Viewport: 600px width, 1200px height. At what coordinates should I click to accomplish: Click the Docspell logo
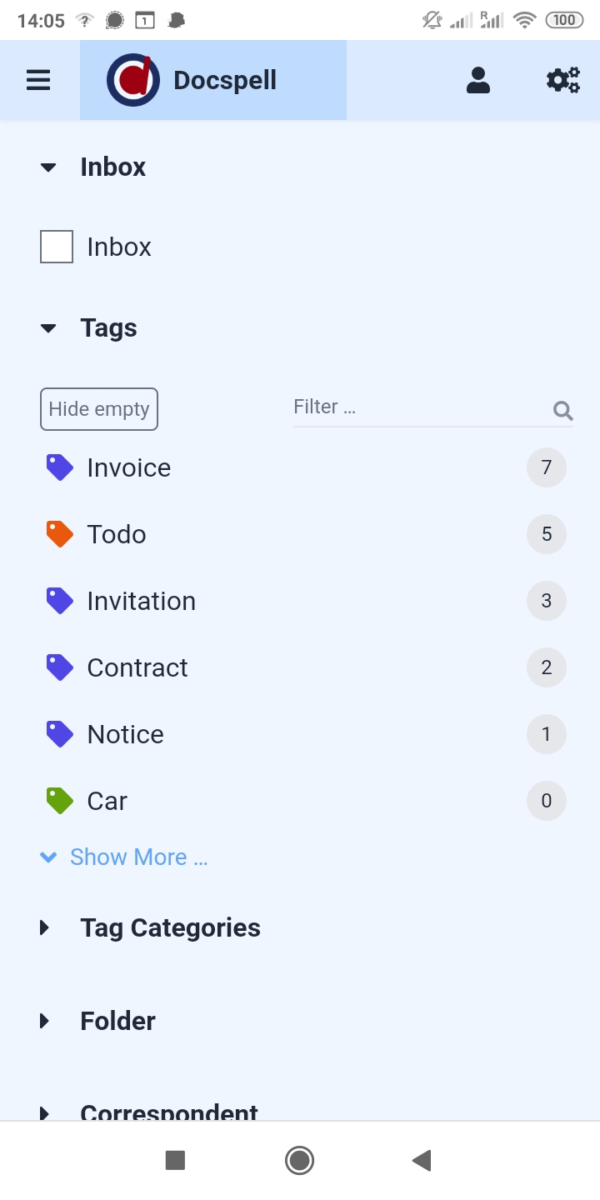[133, 80]
